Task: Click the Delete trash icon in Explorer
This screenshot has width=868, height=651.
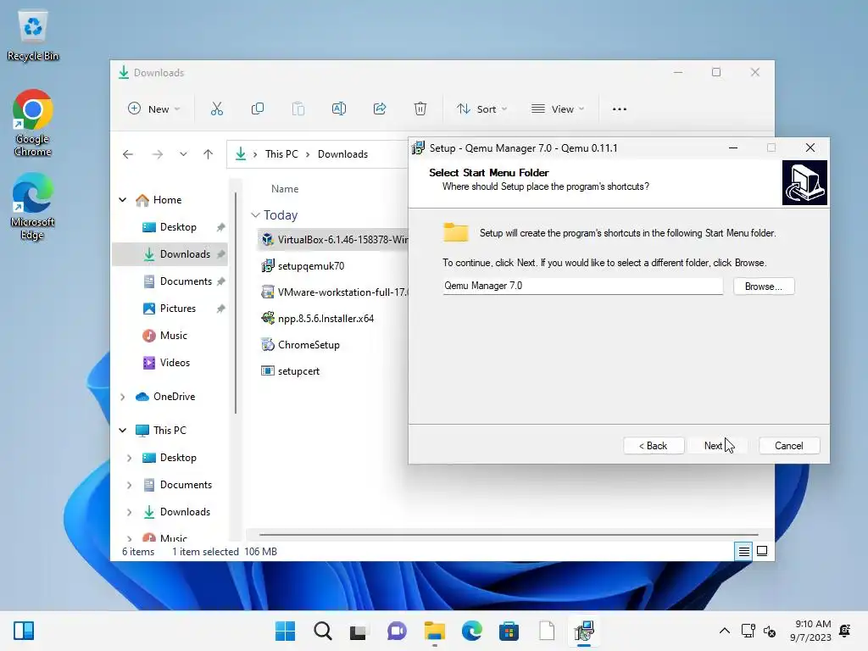Action: 420,109
